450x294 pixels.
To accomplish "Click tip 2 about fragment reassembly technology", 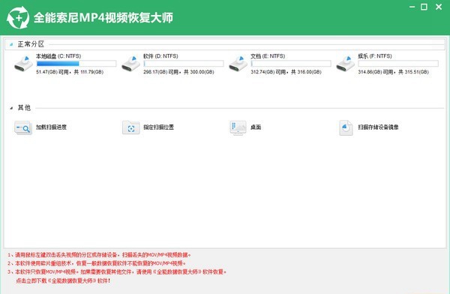I will [97, 263].
